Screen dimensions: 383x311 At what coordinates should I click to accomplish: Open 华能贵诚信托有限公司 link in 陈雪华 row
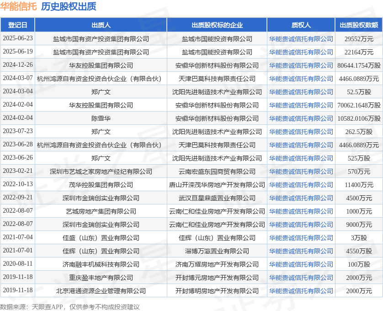pos(301,118)
